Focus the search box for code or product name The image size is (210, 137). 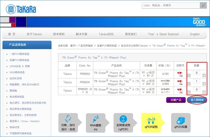click(171, 5)
